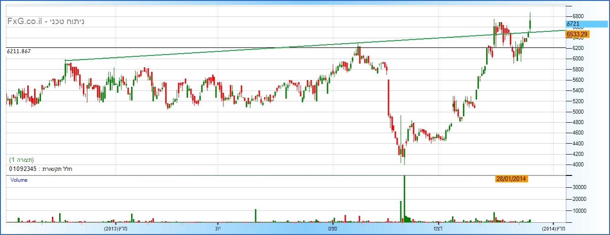Click the דצמ month label on time axis
The height and width of the screenshot is (235, 610).
click(x=438, y=228)
